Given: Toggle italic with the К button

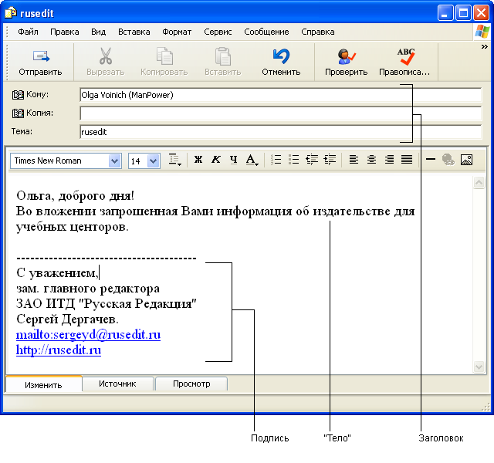Looking at the screenshot, I should point(216,160).
